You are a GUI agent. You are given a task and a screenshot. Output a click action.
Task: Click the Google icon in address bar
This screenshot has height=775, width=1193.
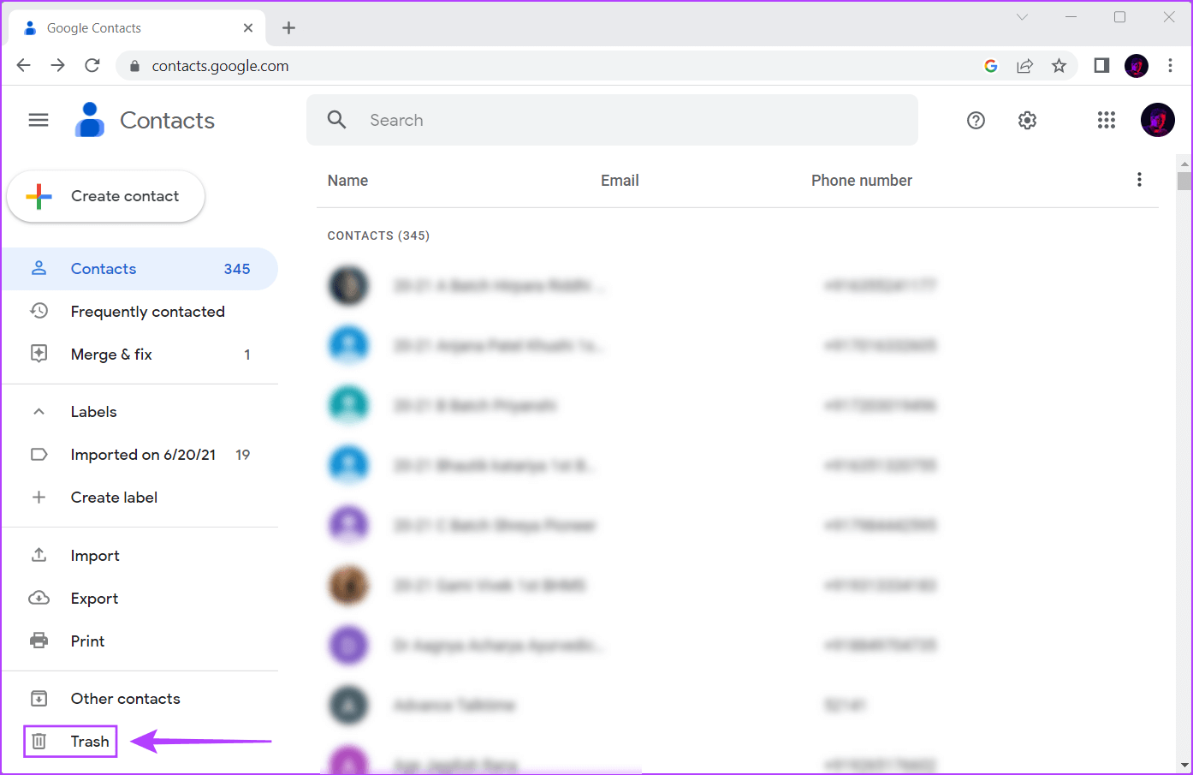click(x=991, y=66)
